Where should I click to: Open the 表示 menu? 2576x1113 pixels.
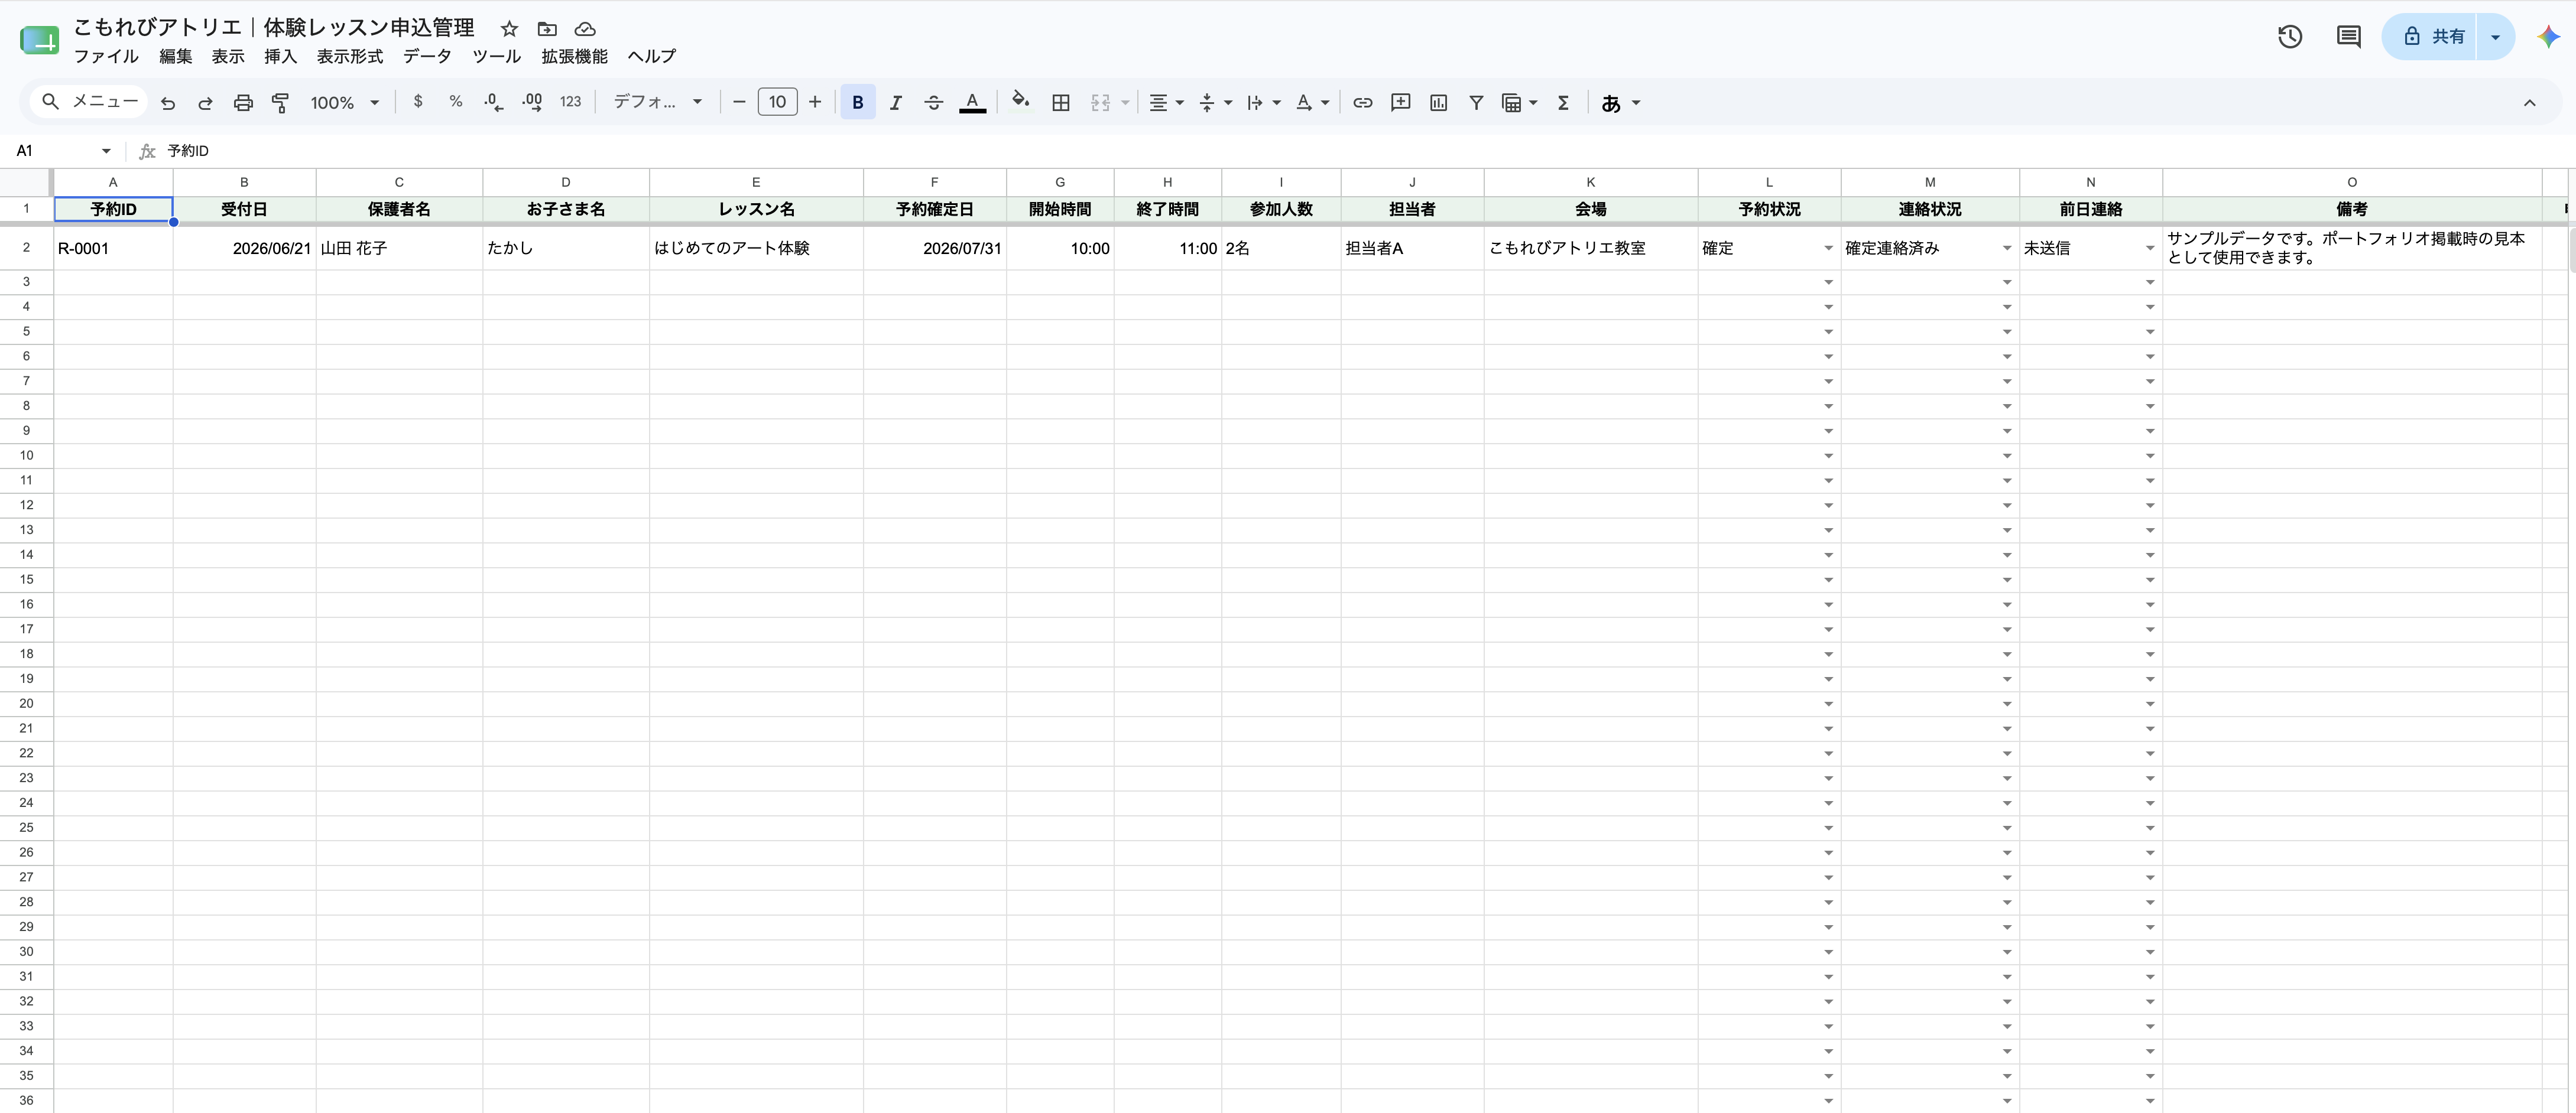click(x=228, y=56)
